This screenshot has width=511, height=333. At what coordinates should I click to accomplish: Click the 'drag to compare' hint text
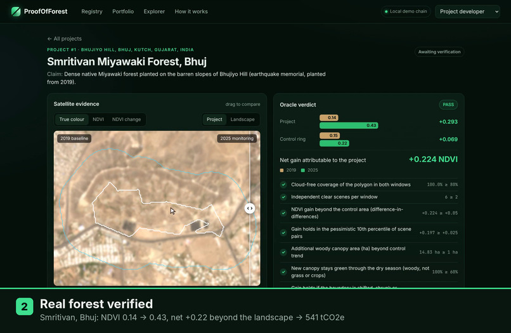coord(243,105)
